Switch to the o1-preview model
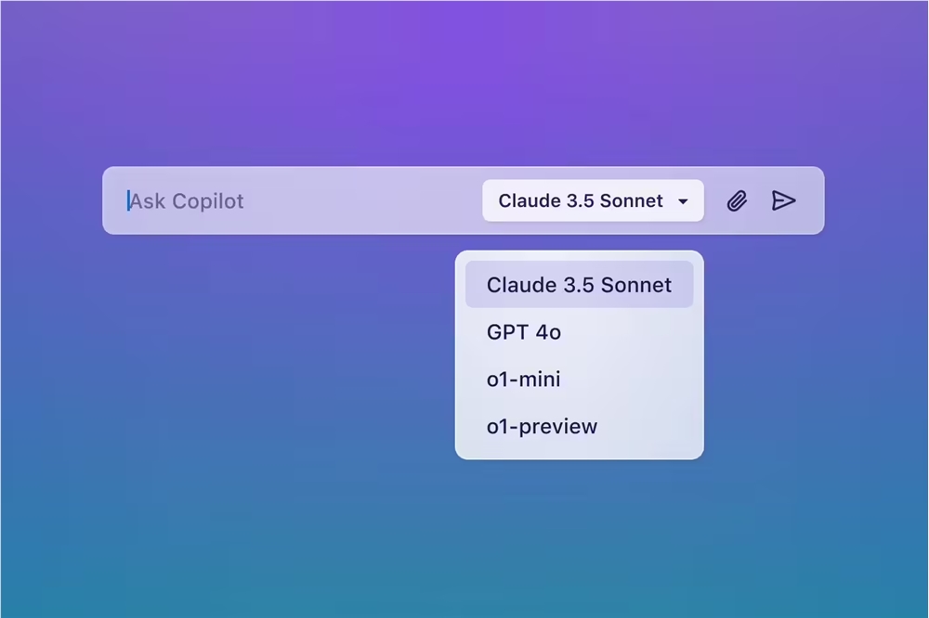Viewport: 929px width, 618px height. click(x=579, y=426)
